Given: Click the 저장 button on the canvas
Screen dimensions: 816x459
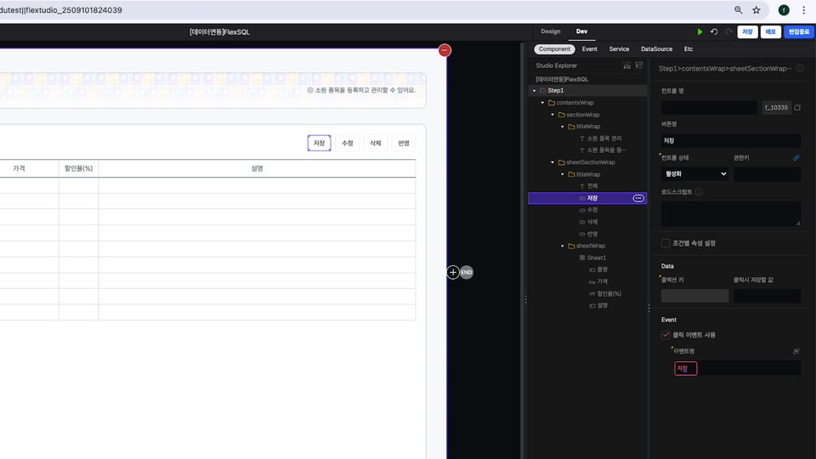Looking at the screenshot, I should tap(319, 143).
